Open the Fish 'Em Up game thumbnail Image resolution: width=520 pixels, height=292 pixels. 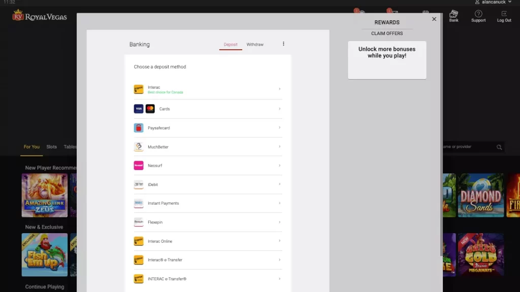click(x=45, y=254)
